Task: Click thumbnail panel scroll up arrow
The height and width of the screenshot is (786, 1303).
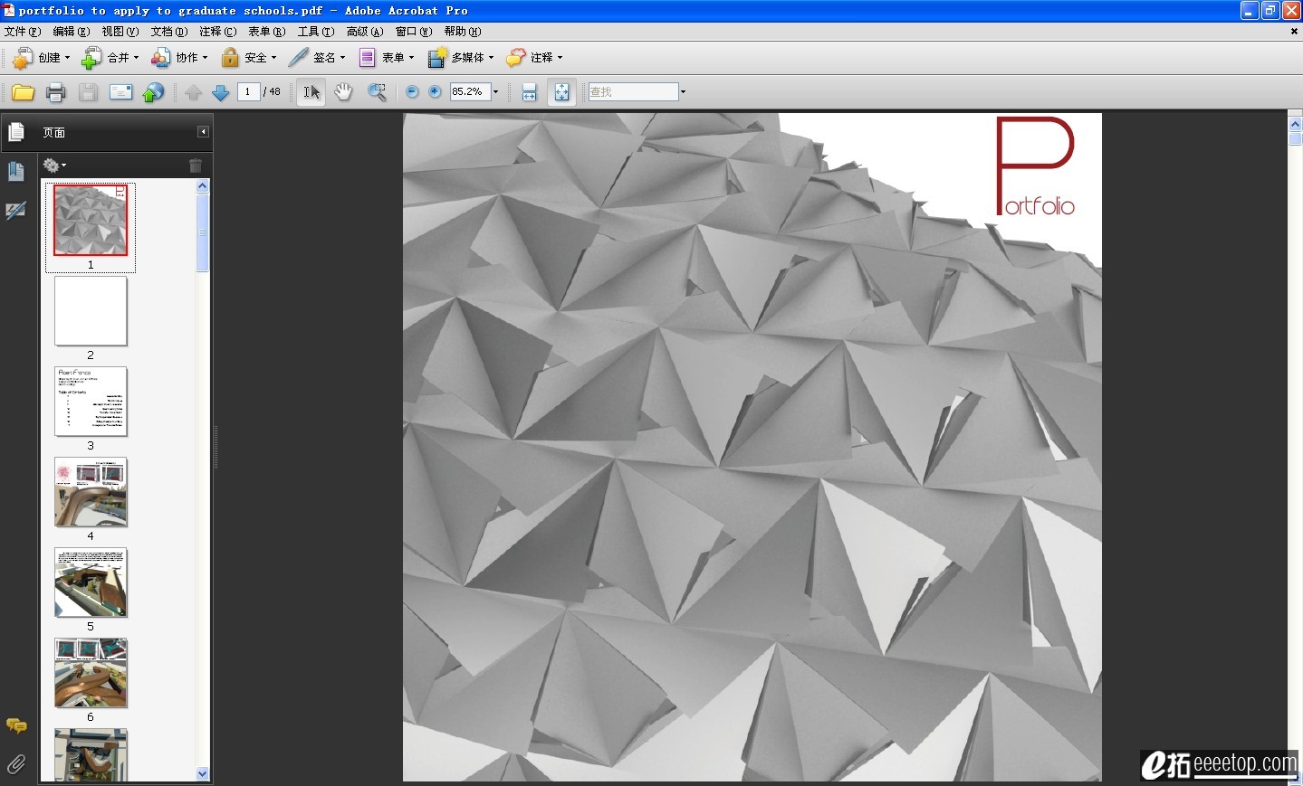Action: tap(203, 185)
